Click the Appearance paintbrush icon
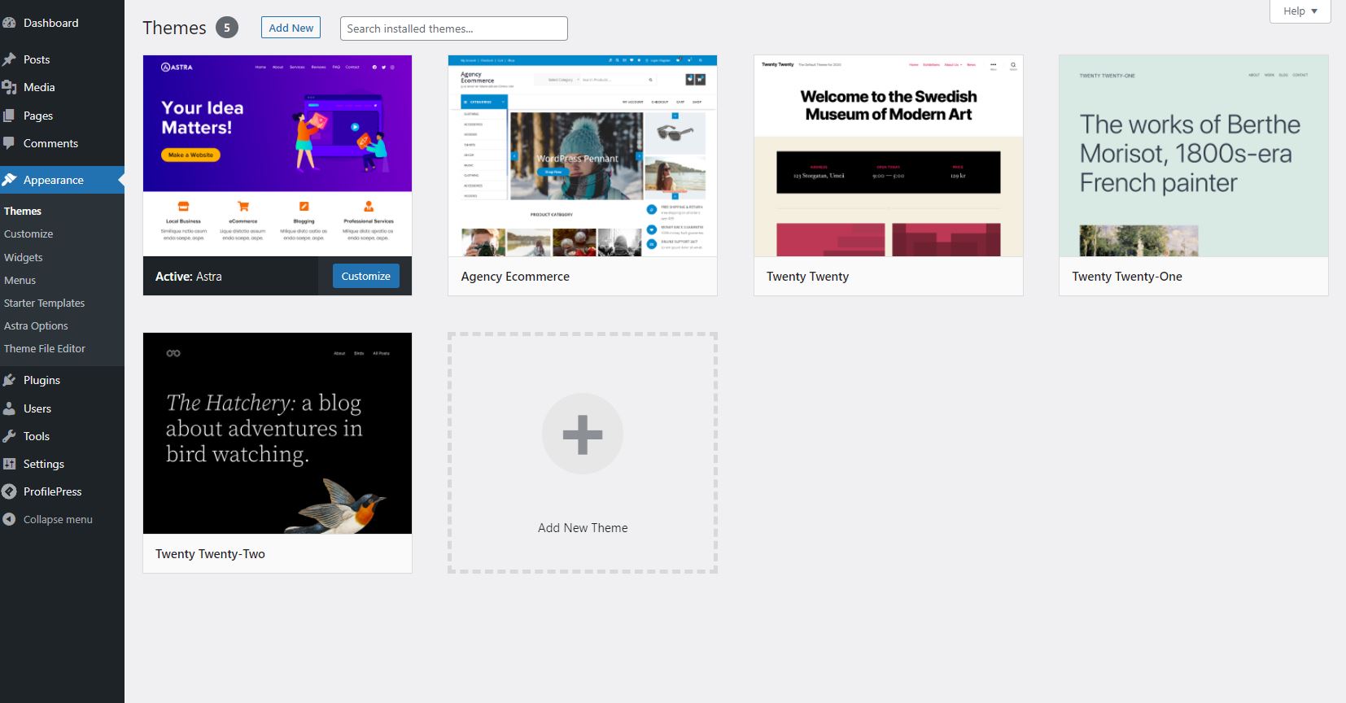Image resolution: width=1346 pixels, height=703 pixels. 9,180
